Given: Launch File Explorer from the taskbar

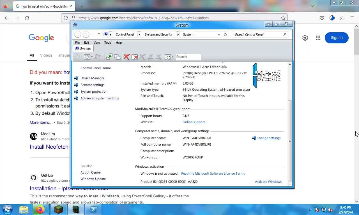Looking at the screenshot, I should [24, 209].
